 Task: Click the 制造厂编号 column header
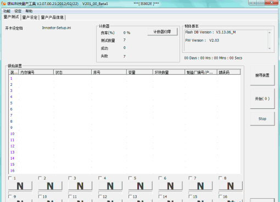pos(201,72)
